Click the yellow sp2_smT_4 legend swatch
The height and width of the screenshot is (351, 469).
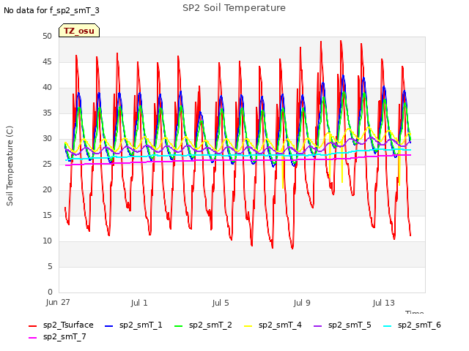pos(248,326)
